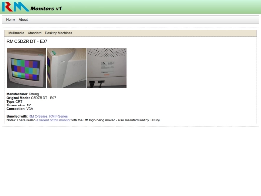Select the Standard category tab
Viewport: 261px width, 196px height.
[35, 33]
